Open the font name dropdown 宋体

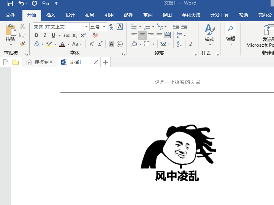86,27
